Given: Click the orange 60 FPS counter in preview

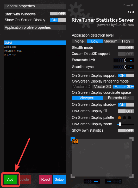Looking at the screenshot, I should click(x=75, y=142).
